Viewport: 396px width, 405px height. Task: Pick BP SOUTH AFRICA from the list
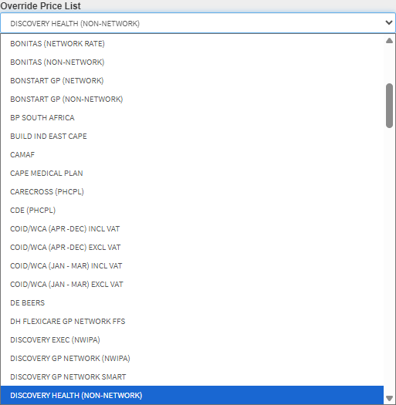pyautogui.click(x=192, y=118)
